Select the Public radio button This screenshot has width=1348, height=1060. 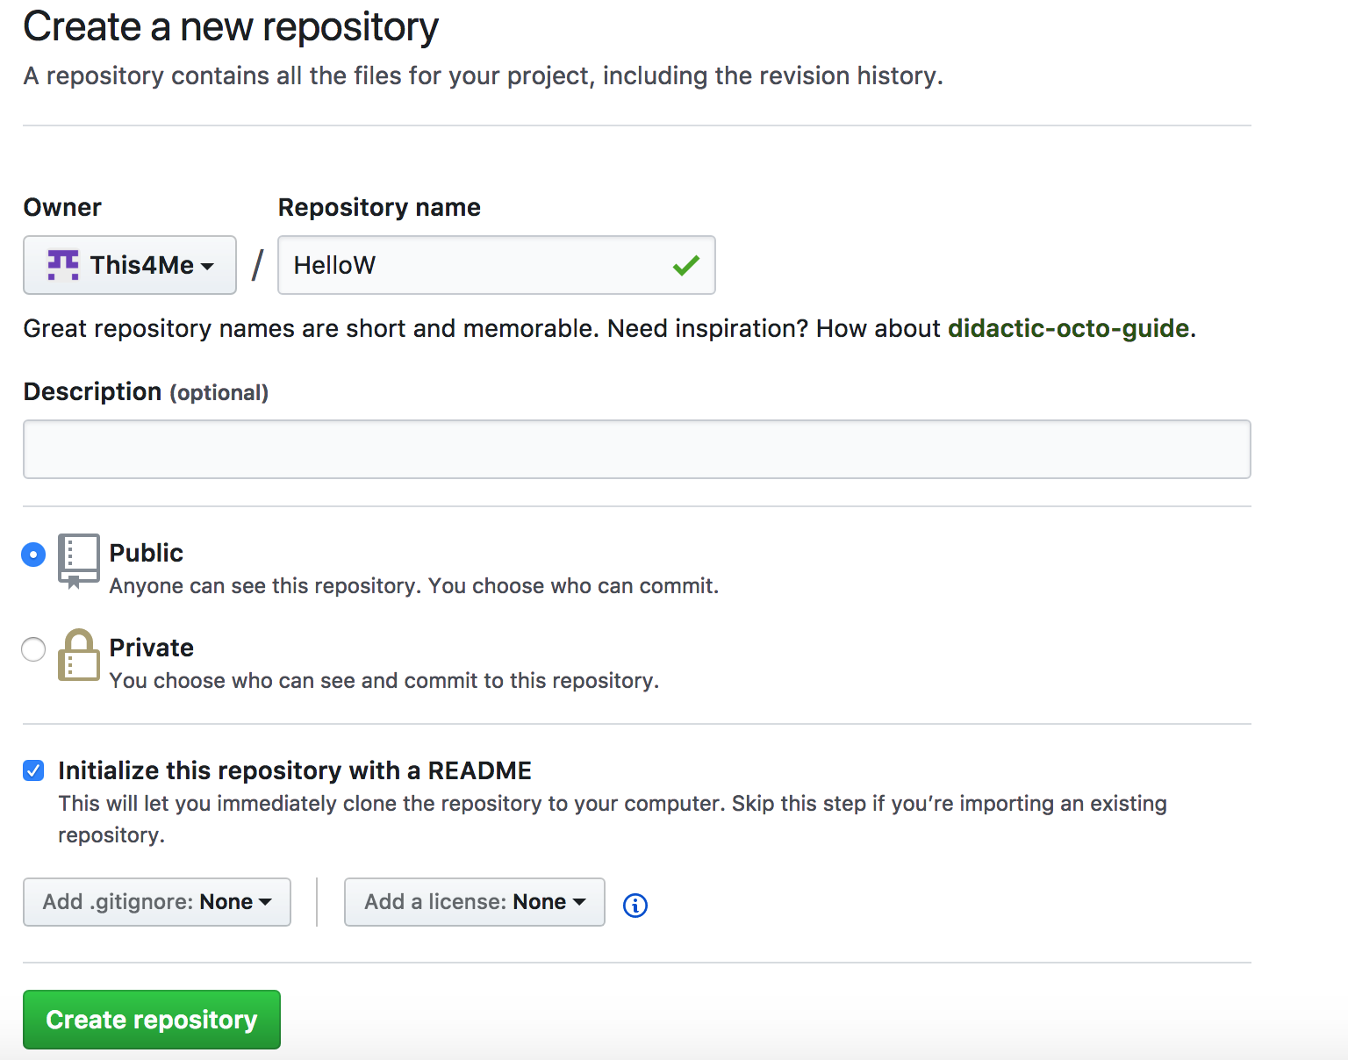33,555
